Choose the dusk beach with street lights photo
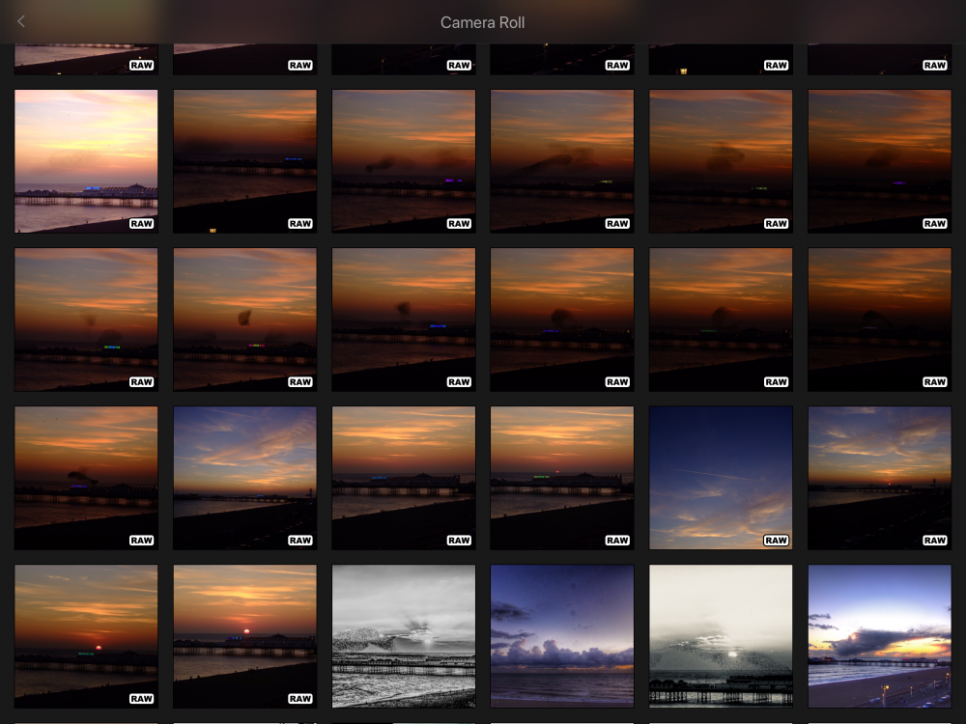966x724 pixels. pyautogui.click(x=879, y=635)
